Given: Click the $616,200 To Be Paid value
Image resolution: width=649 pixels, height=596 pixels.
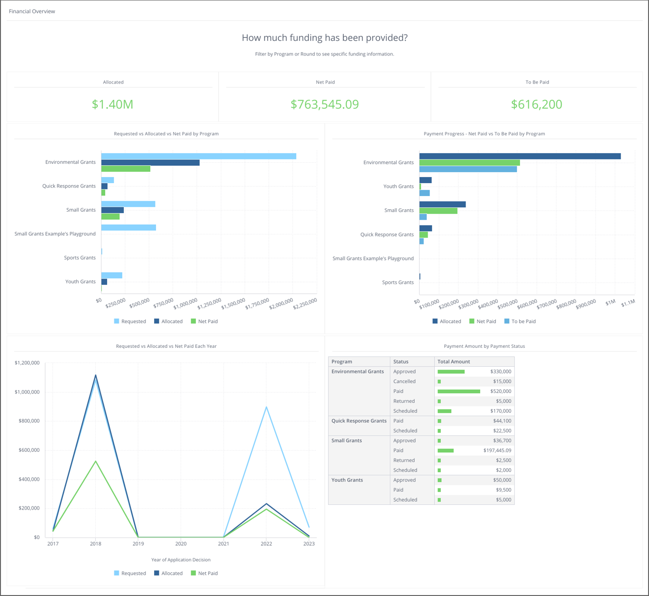Looking at the screenshot, I should click(x=537, y=104).
